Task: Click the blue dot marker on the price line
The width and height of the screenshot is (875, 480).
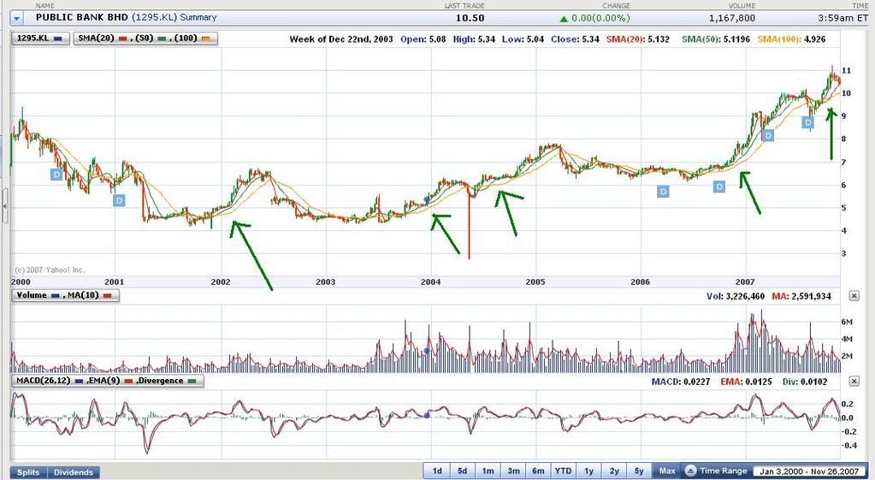Action: (x=427, y=199)
